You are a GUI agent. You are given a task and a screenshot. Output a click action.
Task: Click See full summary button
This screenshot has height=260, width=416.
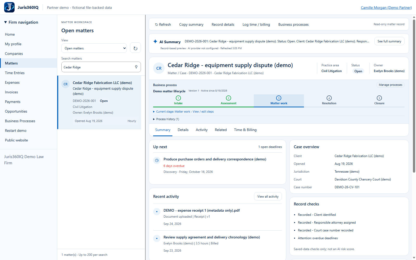(x=389, y=41)
